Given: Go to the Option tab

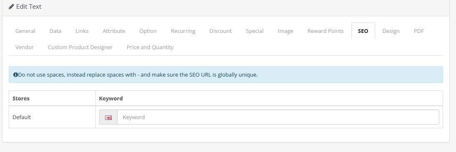Looking at the screenshot, I should tap(148, 31).
